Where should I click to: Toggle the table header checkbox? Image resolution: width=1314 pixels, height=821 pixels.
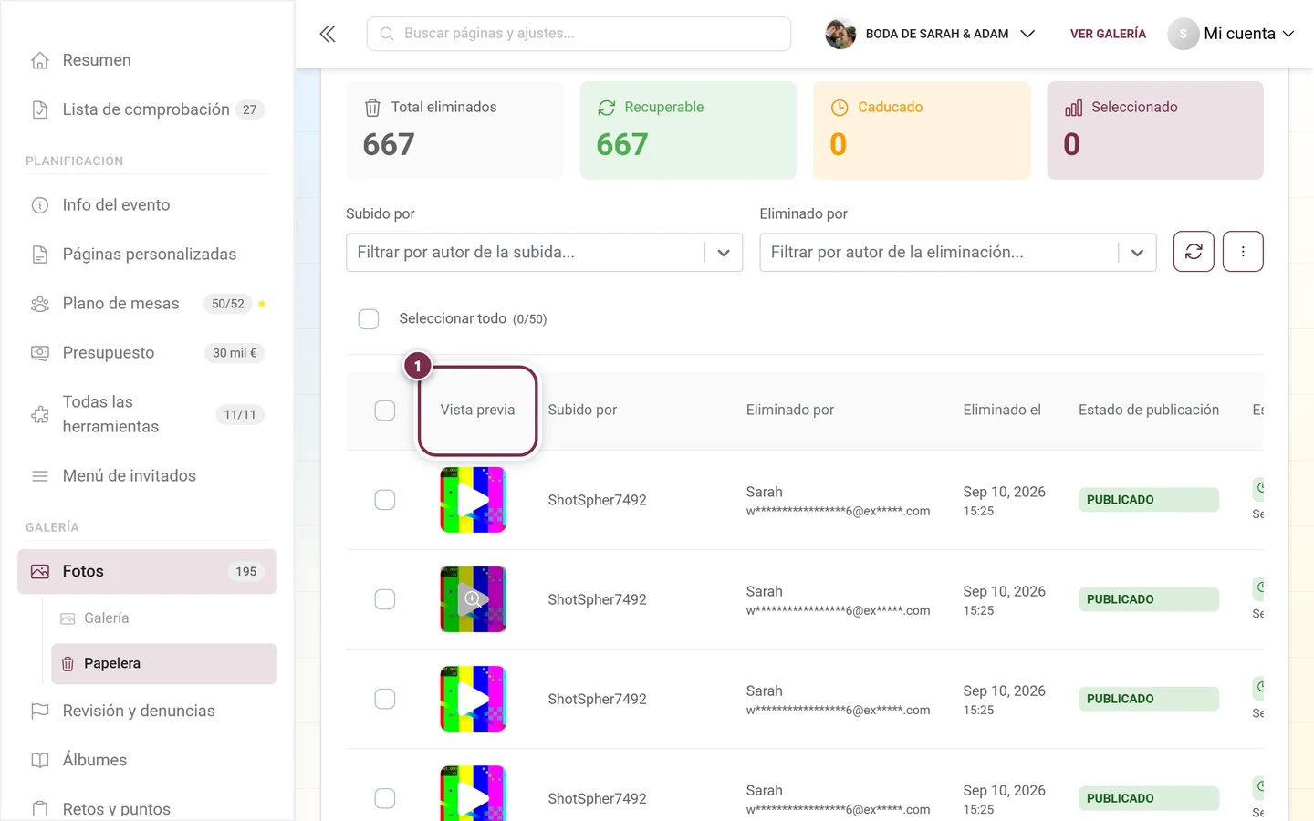[x=385, y=410]
